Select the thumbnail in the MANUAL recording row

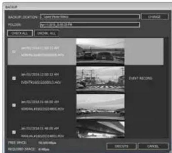[x=100, y=130]
